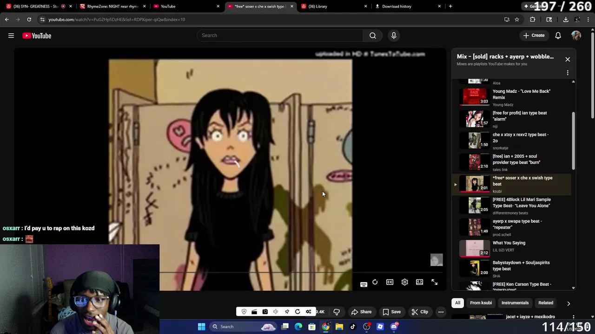Bookmark this page with the star icon
The height and width of the screenshot is (334, 595).
point(516,19)
